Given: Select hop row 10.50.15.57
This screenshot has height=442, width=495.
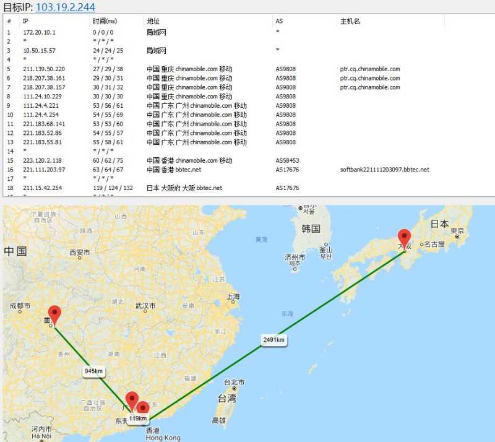Looking at the screenshot, I should [x=249, y=51].
